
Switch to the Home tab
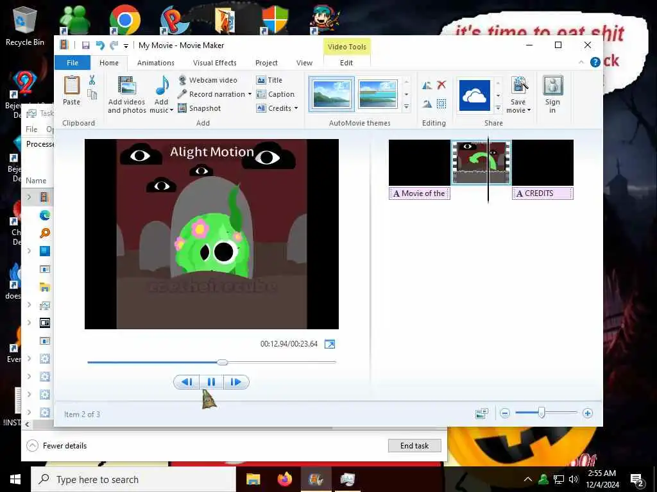(109, 63)
